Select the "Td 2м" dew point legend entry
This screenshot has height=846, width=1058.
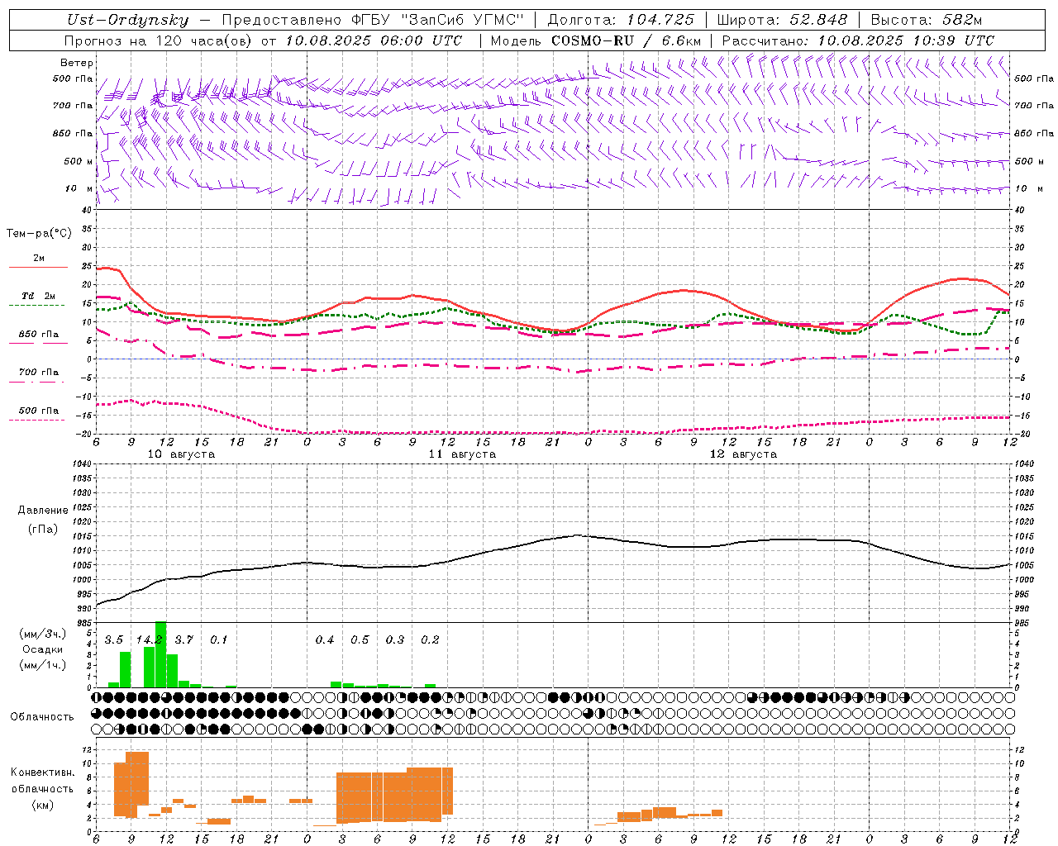(39, 296)
